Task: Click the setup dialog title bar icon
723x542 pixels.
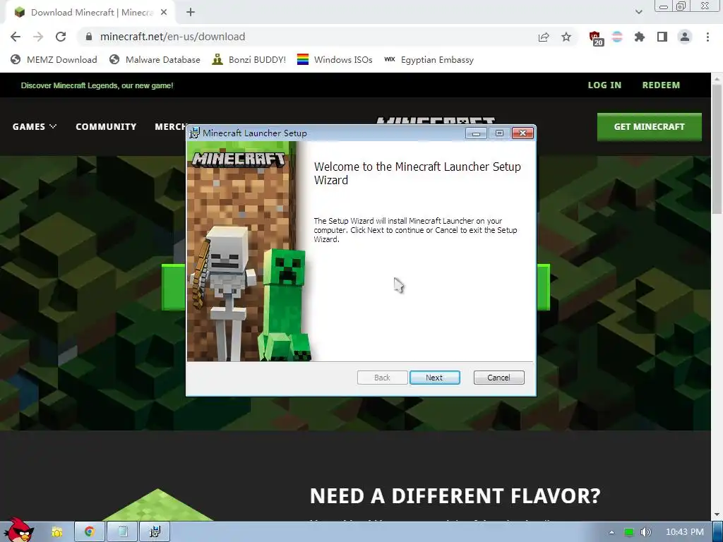Action: [x=195, y=133]
